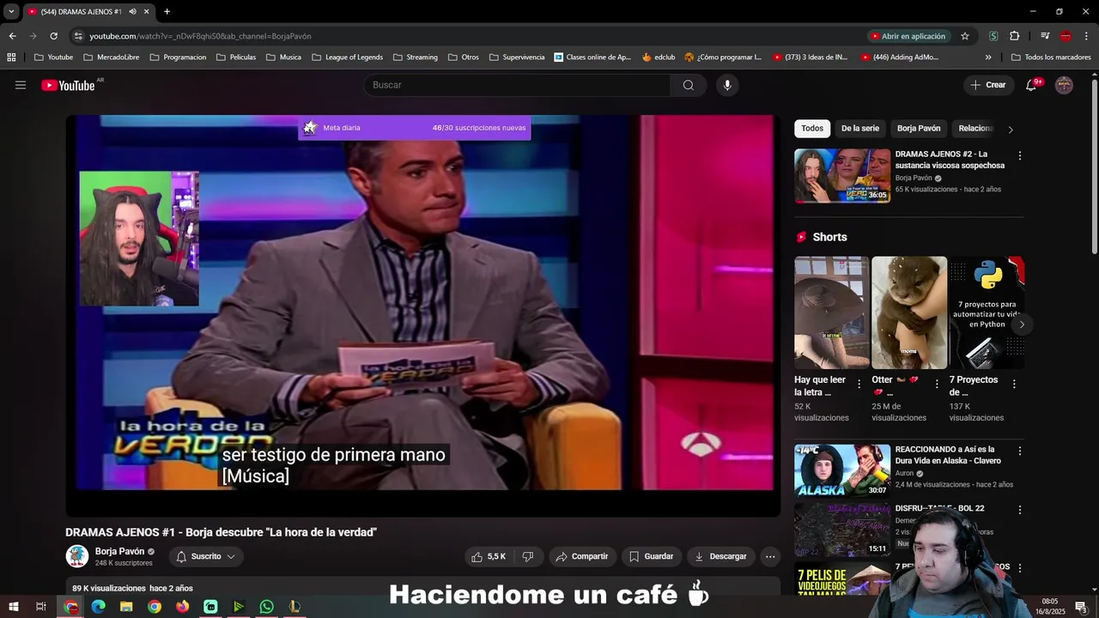Open options for Hay que leer short
Screen dimensions: 1099x618
click(859, 385)
